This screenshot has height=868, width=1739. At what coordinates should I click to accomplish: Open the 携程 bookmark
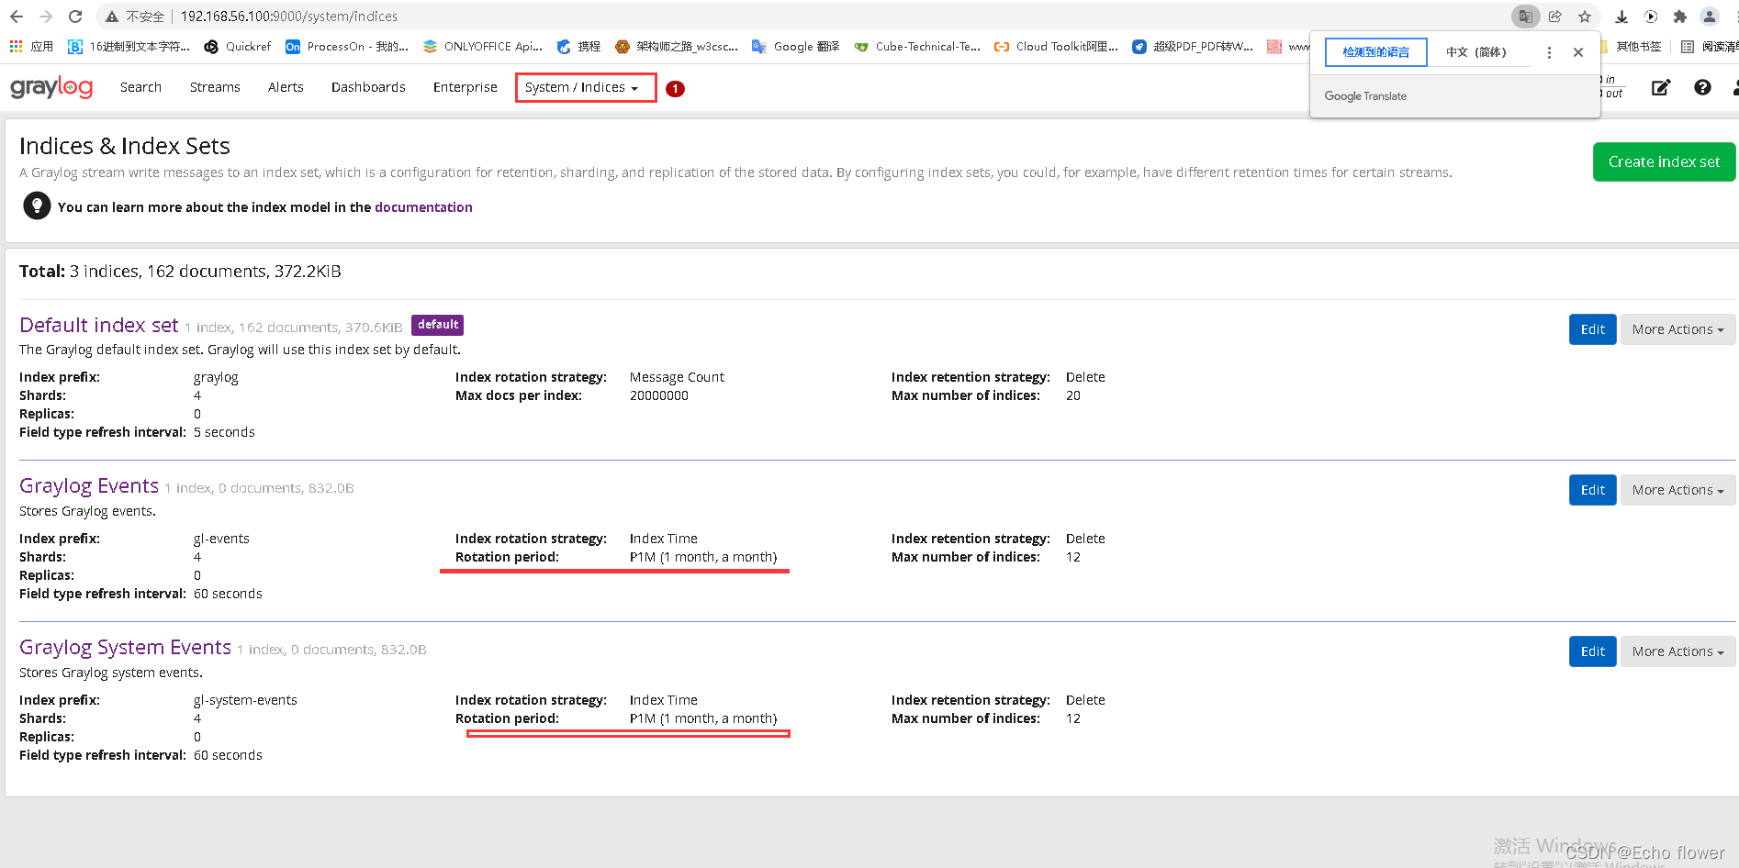click(578, 46)
